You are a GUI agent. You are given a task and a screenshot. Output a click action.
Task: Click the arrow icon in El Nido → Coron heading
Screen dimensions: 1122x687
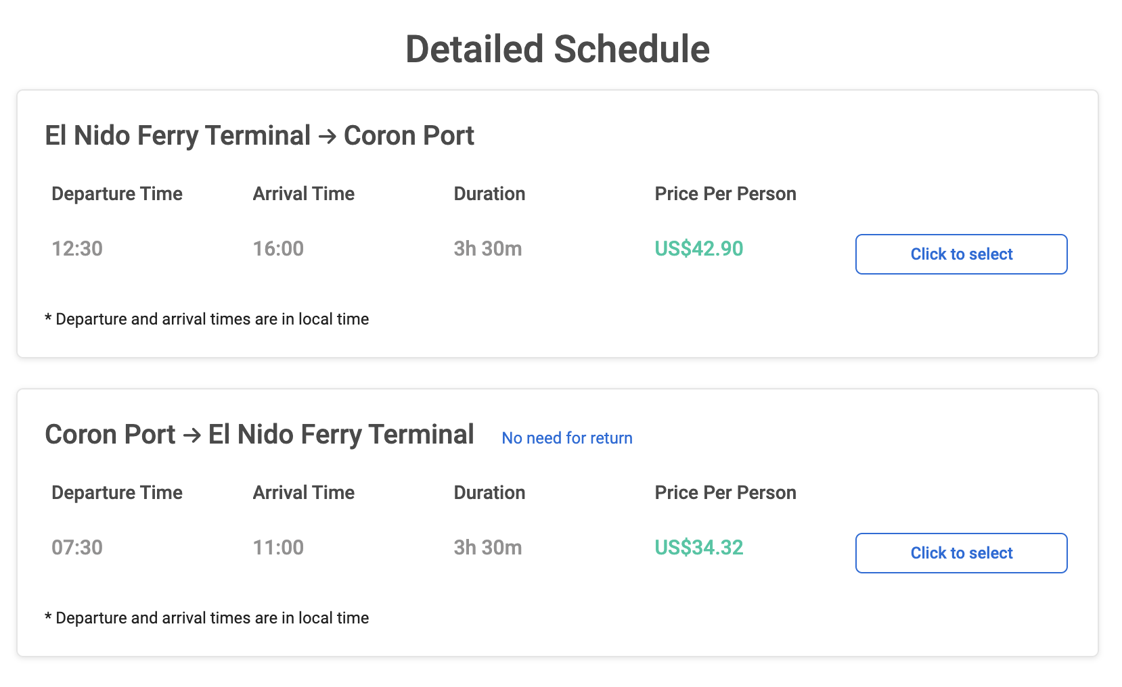pos(327,137)
